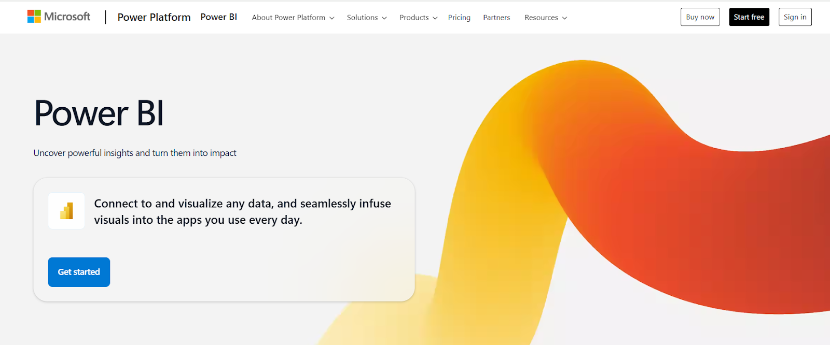The height and width of the screenshot is (345, 830).
Task: Click the Sign in button
Action: tap(795, 17)
